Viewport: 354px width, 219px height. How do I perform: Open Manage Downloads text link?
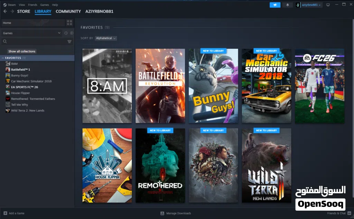tap(179, 213)
